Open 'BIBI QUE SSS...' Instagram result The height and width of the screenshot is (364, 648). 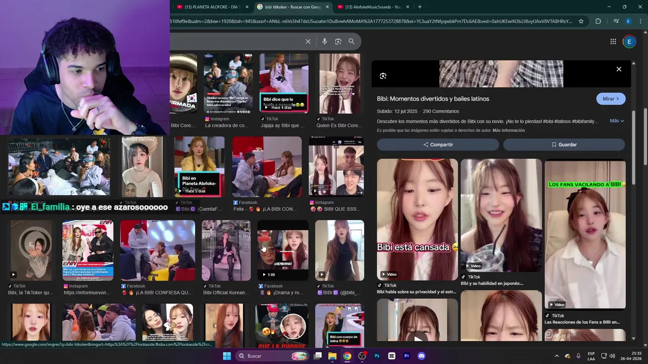[335, 209]
